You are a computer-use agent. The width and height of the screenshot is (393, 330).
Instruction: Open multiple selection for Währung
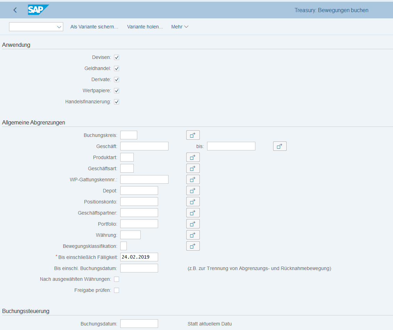[x=193, y=235]
